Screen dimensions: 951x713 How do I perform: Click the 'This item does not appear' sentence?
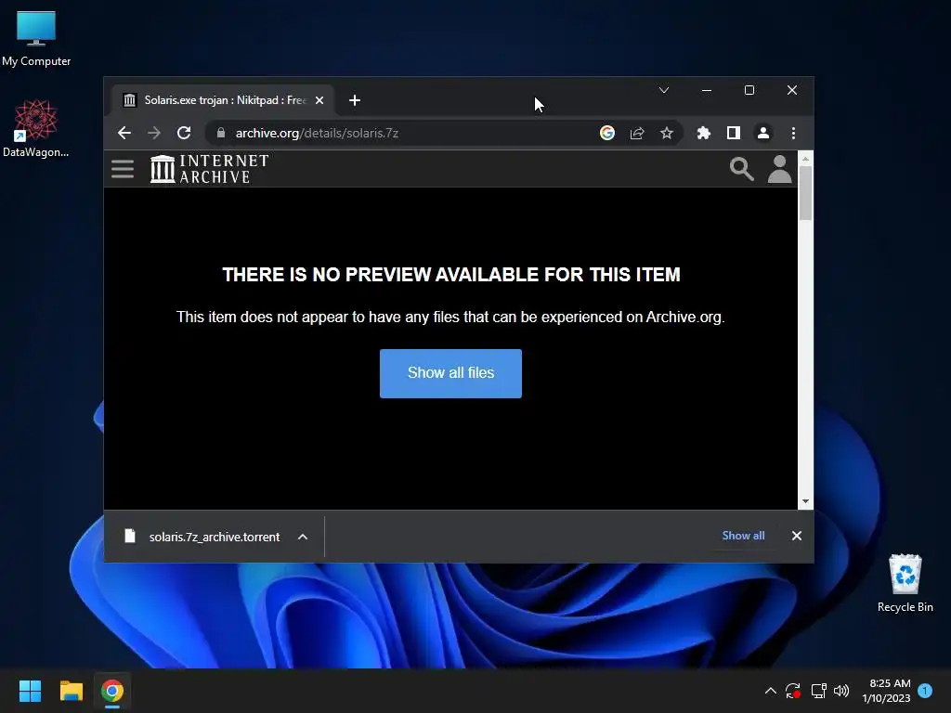click(x=450, y=318)
